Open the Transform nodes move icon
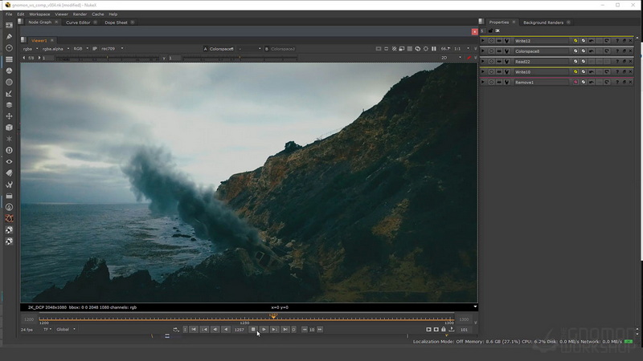 [9, 116]
